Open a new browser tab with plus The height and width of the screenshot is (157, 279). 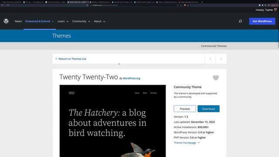202,2
